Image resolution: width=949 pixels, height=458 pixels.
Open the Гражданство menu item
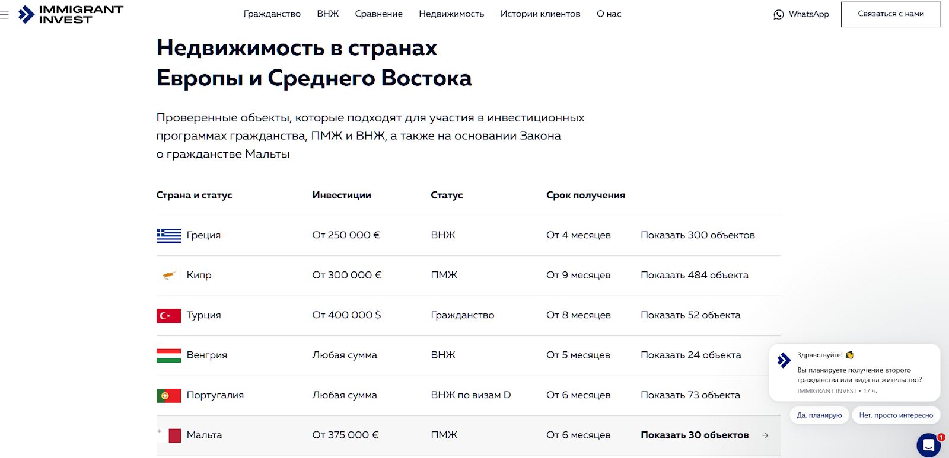272,14
